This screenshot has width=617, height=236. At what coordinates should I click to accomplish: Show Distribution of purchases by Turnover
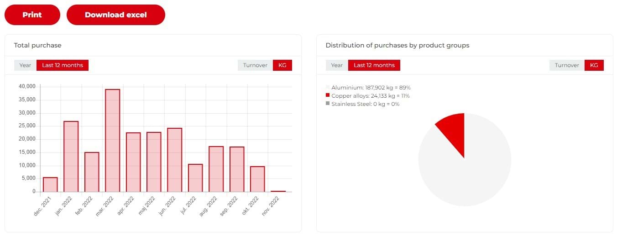567,65
